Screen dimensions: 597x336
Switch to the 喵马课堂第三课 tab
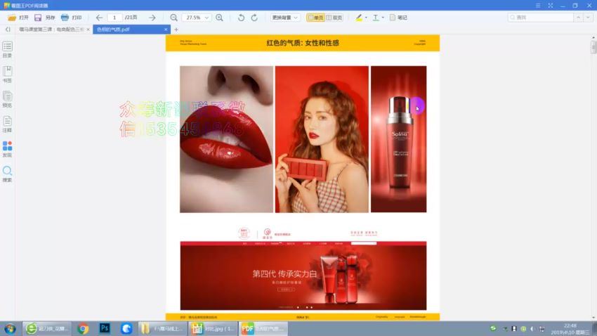pyautogui.click(x=51, y=30)
